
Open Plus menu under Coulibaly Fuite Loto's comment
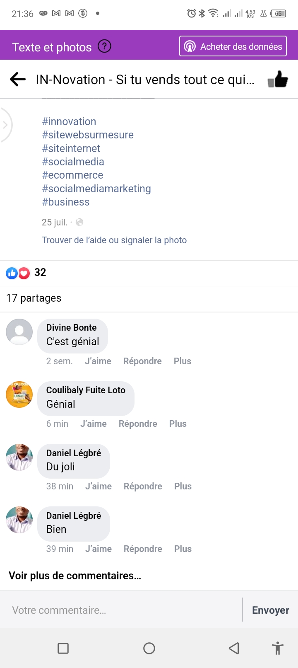click(x=178, y=424)
